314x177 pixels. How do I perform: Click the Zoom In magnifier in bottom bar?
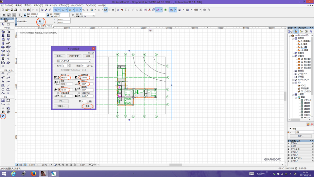pos(59,165)
